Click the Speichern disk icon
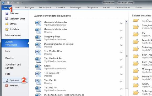Screen dimensions: 152x96 coord(7,13)
